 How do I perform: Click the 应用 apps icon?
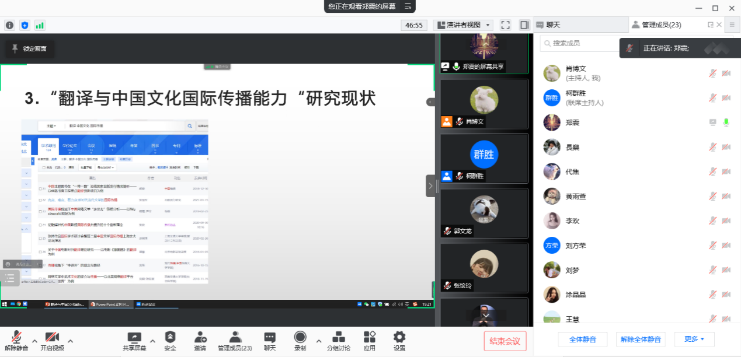tap(369, 338)
